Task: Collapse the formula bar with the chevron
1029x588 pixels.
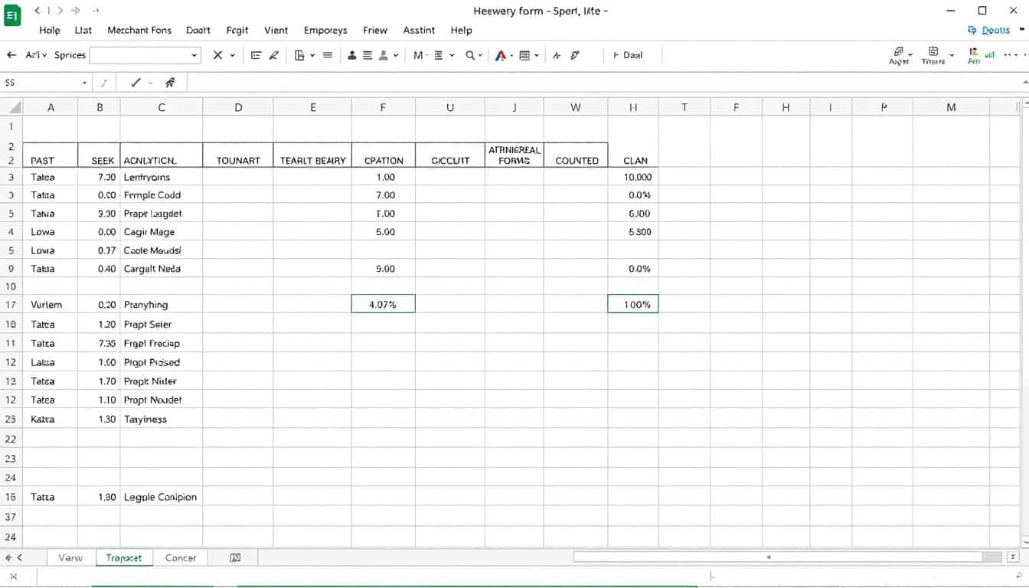Action: [1025, 83]
